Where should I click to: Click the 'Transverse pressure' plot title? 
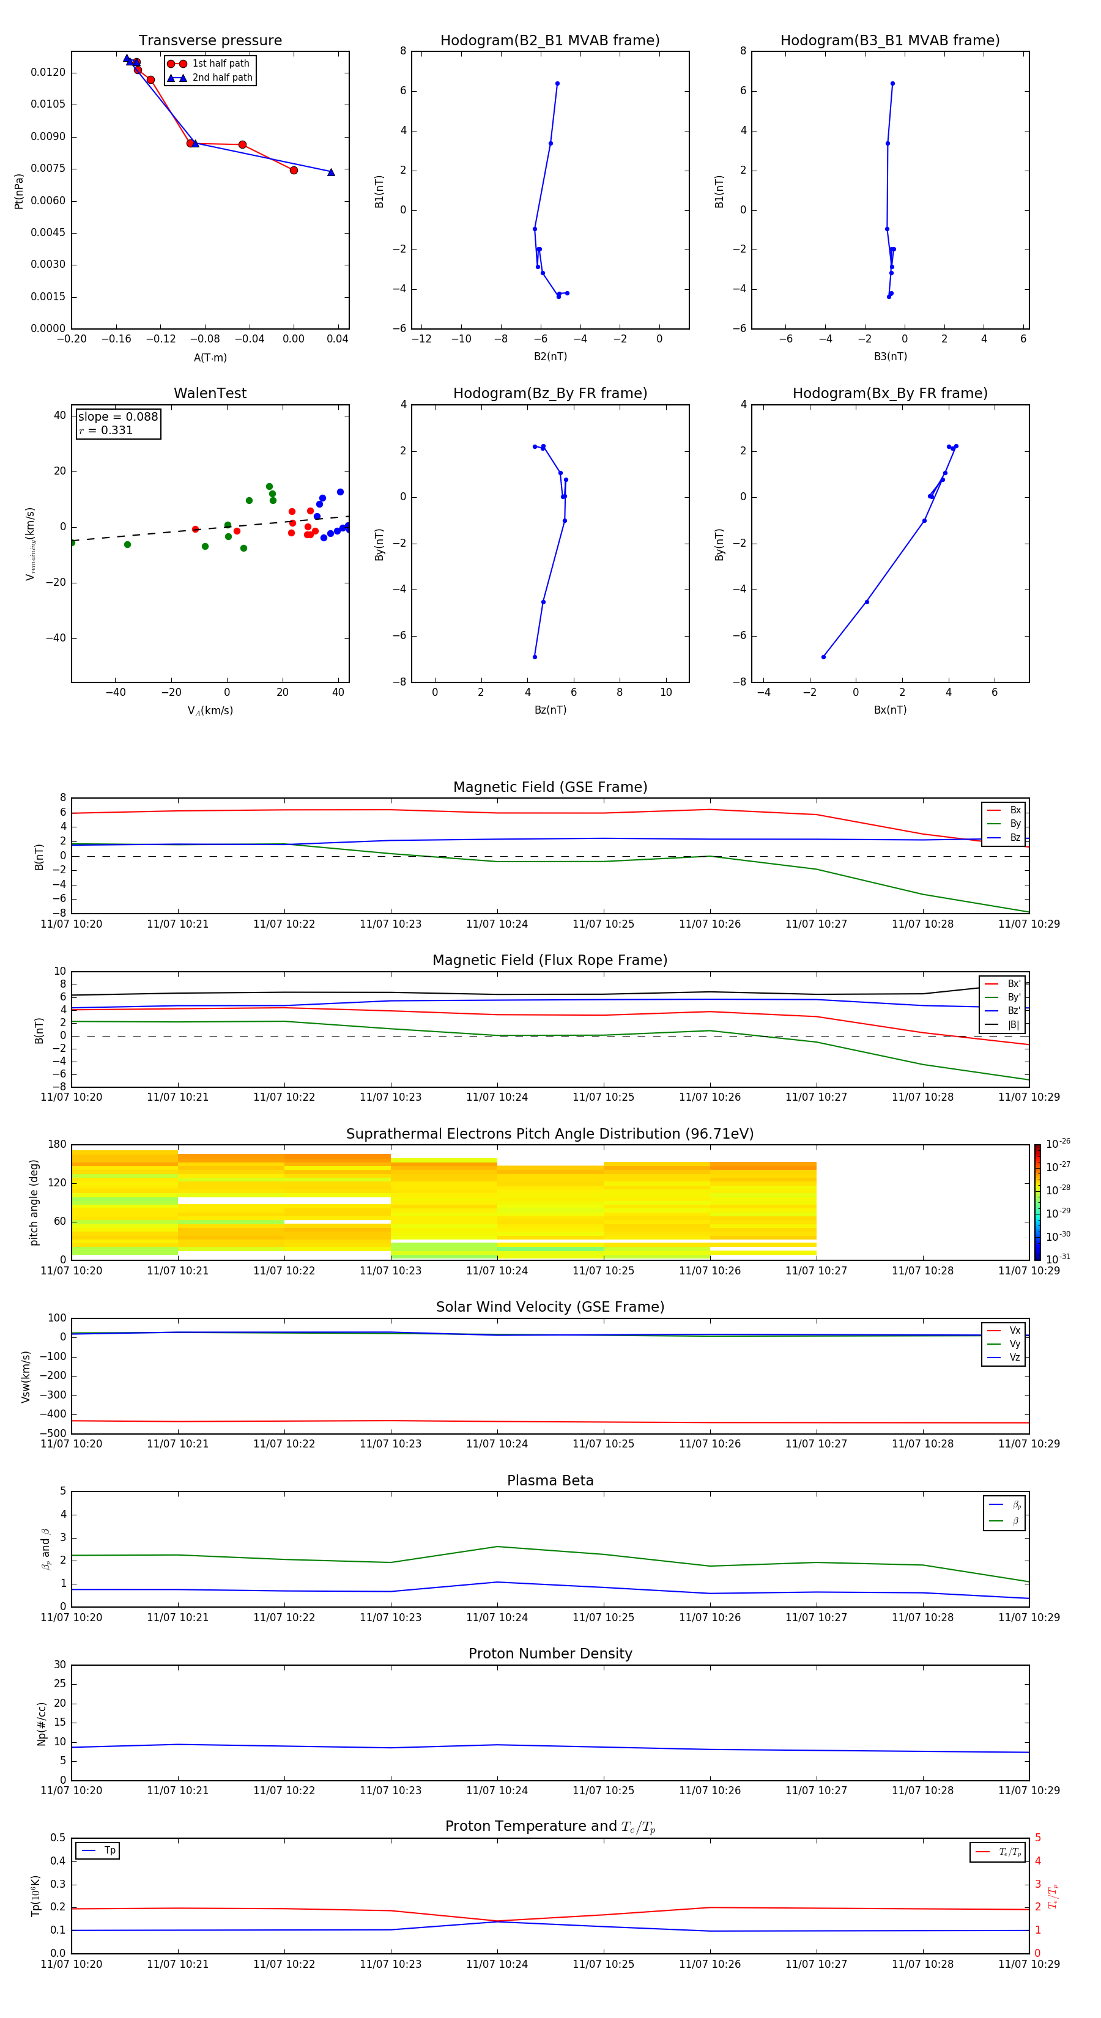tap(210, 41)
